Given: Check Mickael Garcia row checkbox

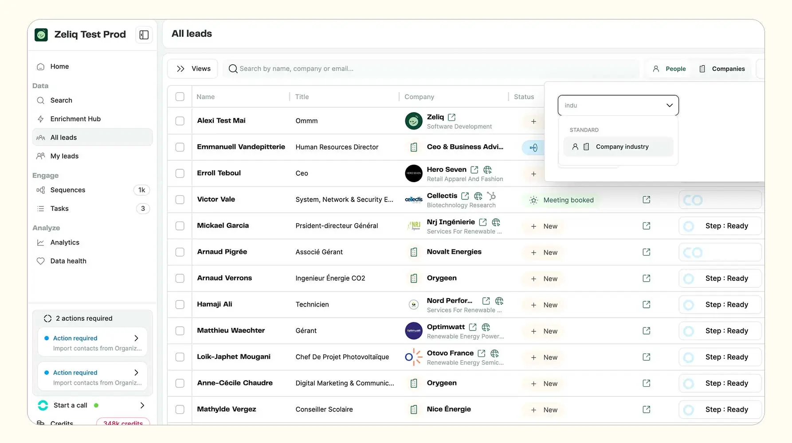Looking at the screenshot, I should click(x=180, y=226).
